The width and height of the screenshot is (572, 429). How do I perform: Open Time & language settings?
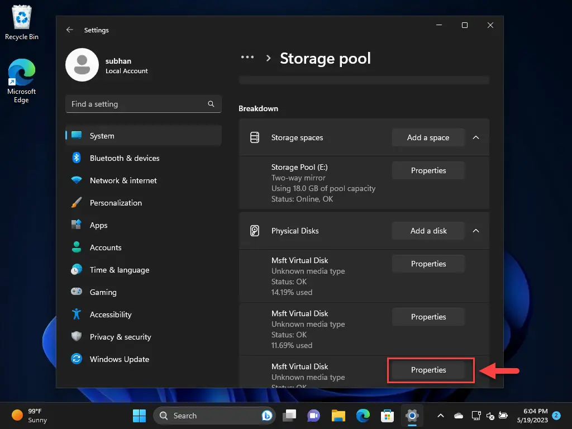tap(119, 270)
